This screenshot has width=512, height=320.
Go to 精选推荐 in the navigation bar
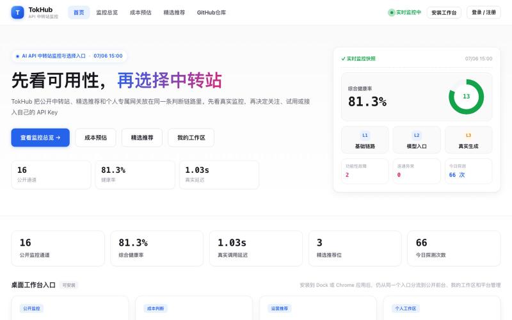click(x=174, y=12)
